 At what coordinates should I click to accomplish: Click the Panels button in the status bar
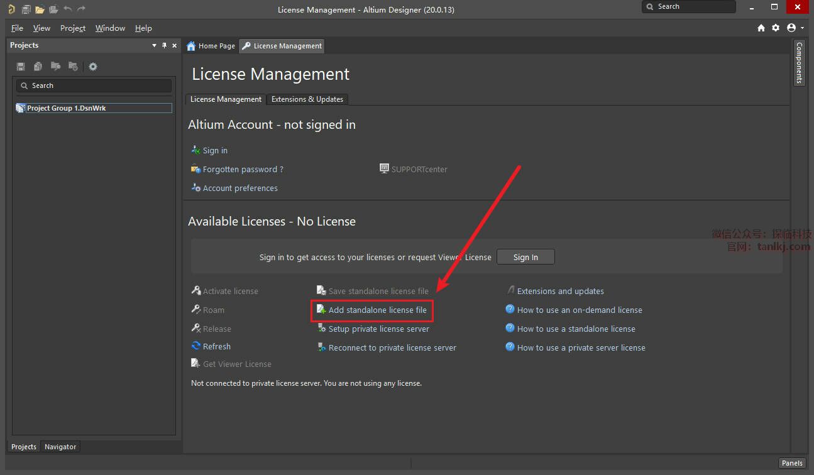792,463
